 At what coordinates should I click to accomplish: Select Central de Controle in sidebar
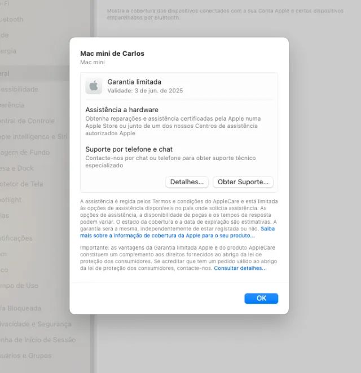27,121
